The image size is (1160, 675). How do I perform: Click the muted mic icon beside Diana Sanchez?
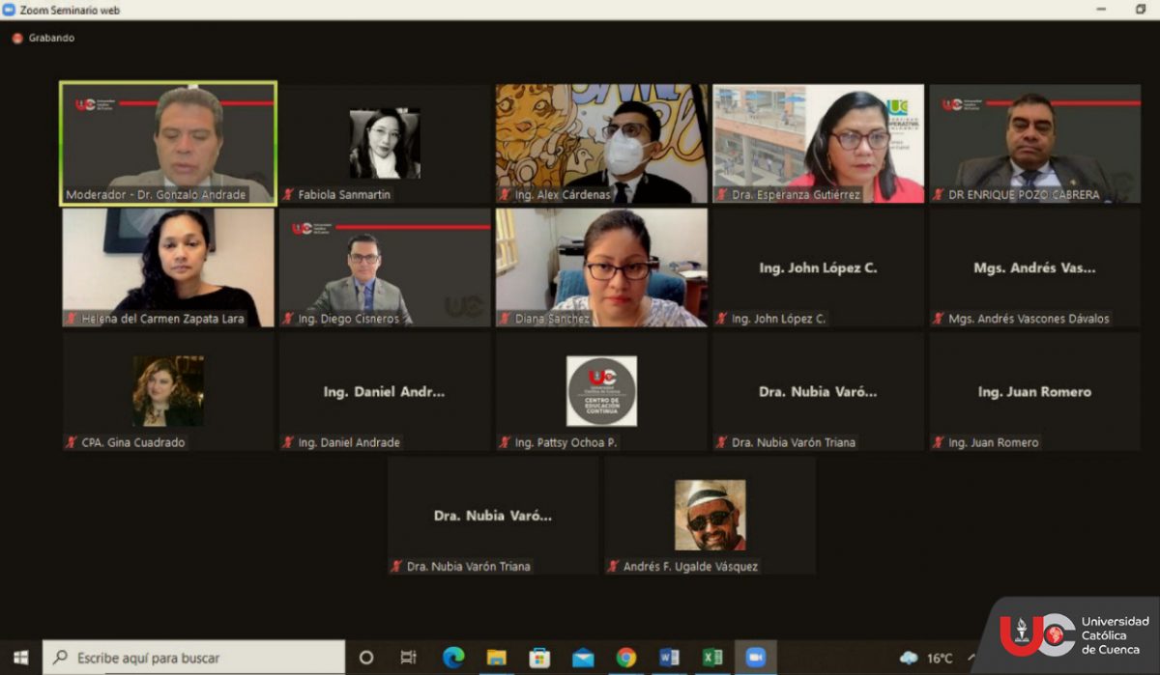coord(505,319)
